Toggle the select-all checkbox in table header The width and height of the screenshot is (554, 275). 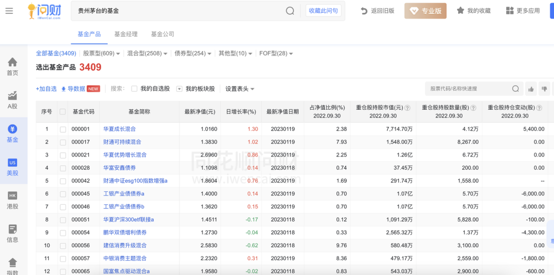(x=63, y=112)
